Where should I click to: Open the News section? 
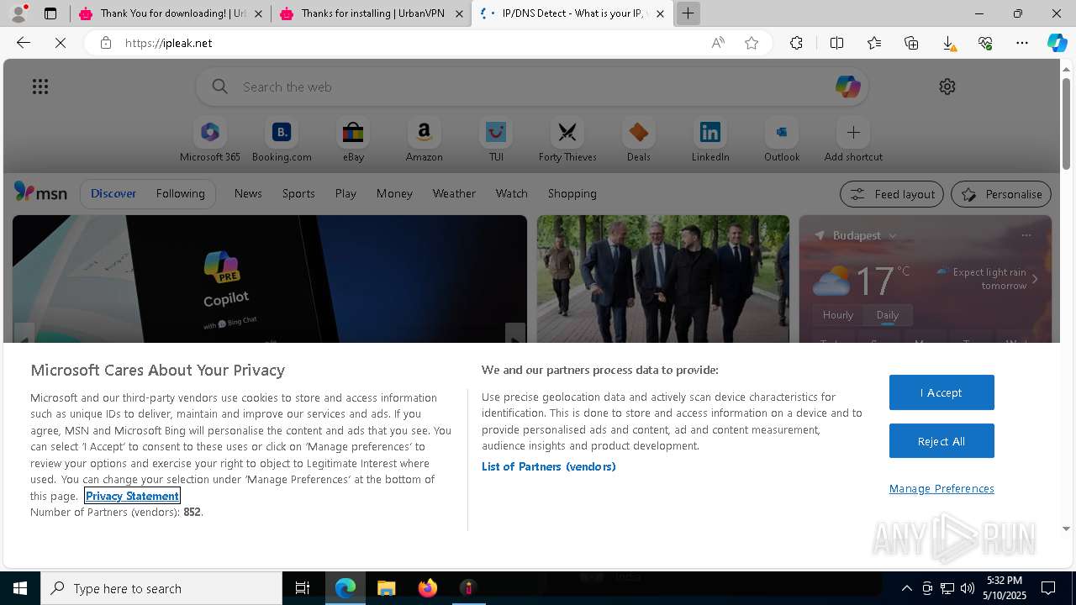[248, 193]
